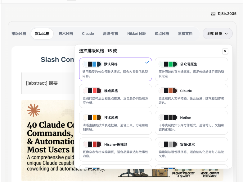Switch to the 技术风格 tab
243x182 pixels.
(66, 34)
